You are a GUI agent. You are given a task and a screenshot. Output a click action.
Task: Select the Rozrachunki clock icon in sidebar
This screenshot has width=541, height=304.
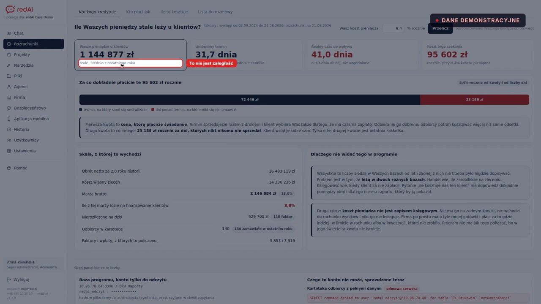click(9, 44)
